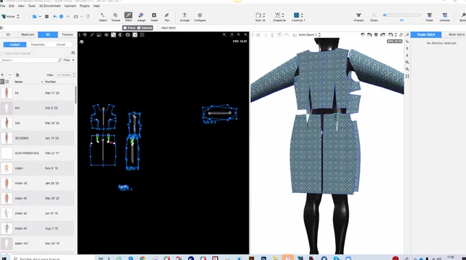Click the zoom in icon beside the 3D view

tap(407, 62)
